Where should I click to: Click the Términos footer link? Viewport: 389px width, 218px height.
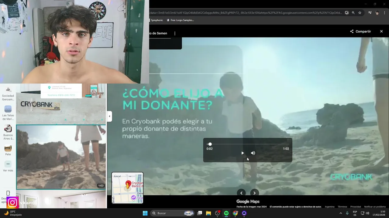pyautogui.click(x=342, y=207)
